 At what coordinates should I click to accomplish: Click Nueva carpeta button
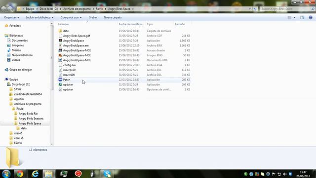113,18
